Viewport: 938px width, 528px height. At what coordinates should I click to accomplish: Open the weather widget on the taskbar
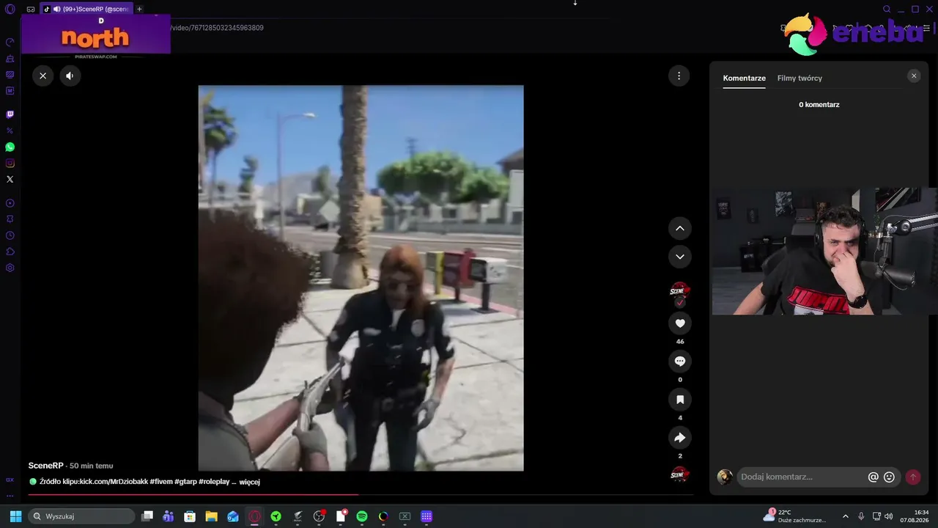(794, 516)
